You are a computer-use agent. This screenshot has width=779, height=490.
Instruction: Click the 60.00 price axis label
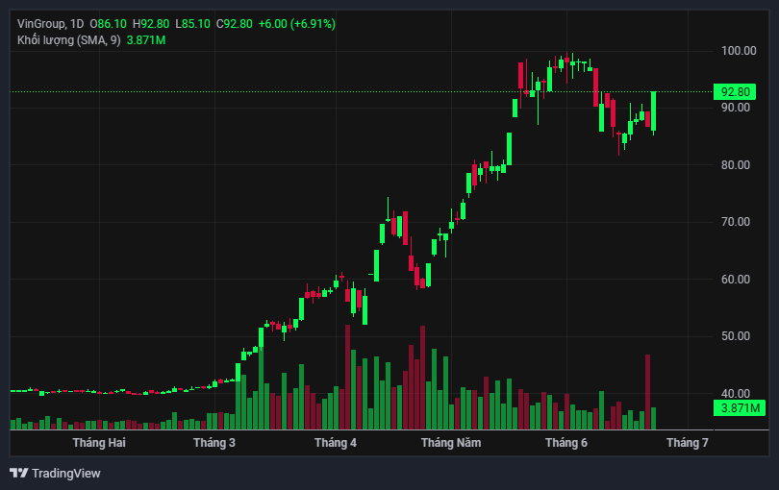(736, 279)
